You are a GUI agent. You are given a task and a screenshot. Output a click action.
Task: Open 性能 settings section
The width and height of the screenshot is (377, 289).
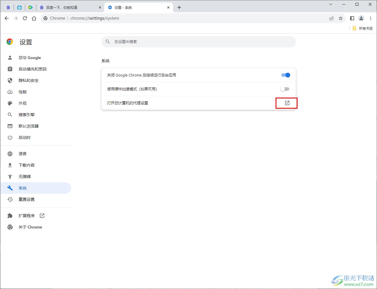[36, 92]
